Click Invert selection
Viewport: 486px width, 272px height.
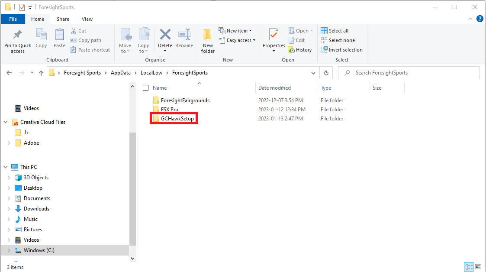tap(341, 50)
